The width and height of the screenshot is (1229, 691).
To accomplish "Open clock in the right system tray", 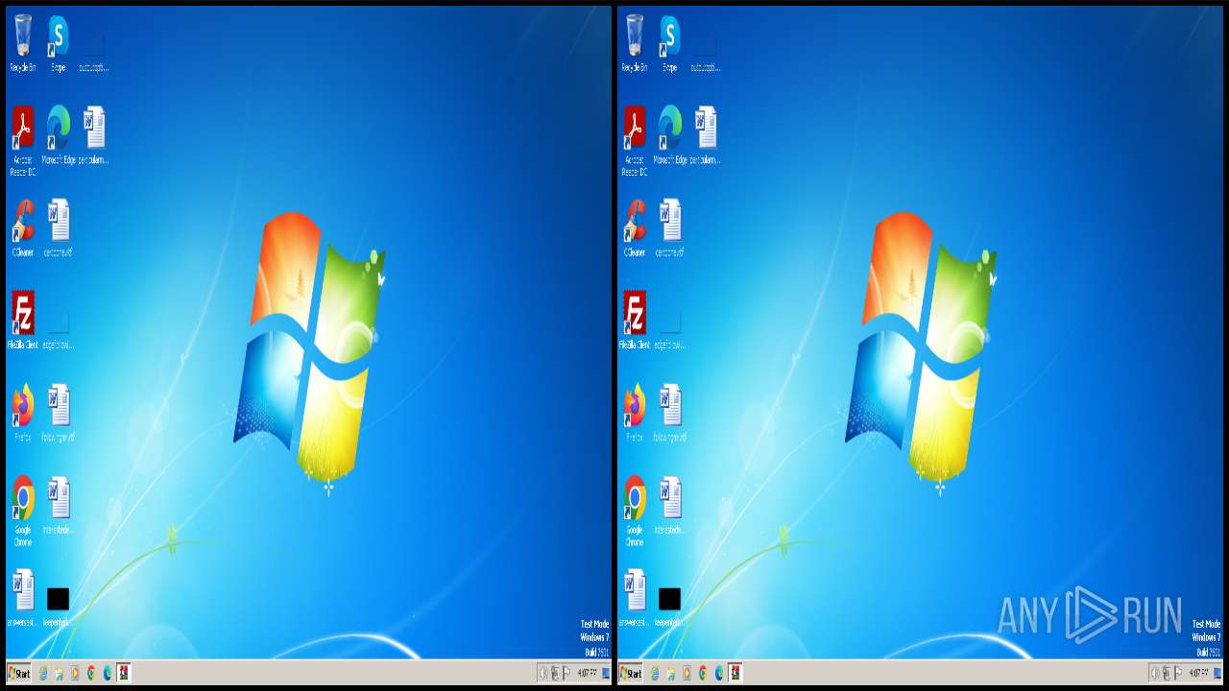I will [x=1199, y=673].
